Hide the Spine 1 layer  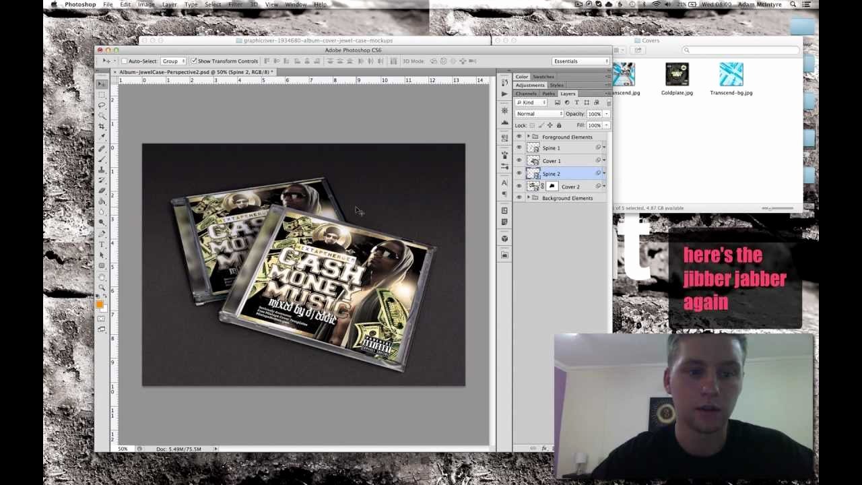coord(519,148)
